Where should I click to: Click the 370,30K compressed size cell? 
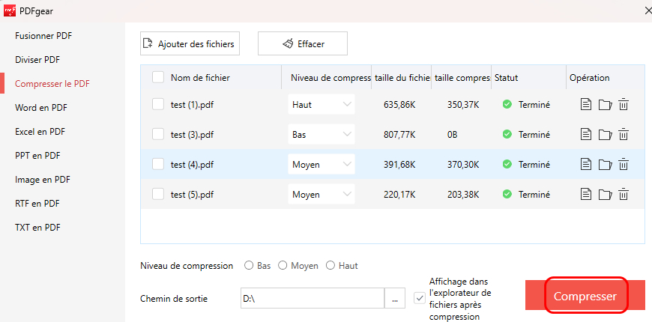tap(463, 165)
